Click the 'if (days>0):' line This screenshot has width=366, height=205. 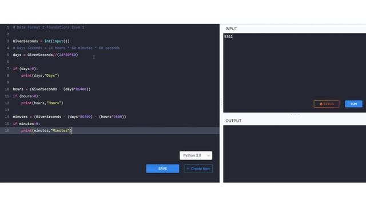click(x=25, y=69)
